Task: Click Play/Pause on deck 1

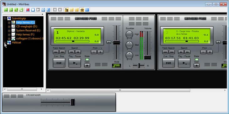Action: coord(75,63)
